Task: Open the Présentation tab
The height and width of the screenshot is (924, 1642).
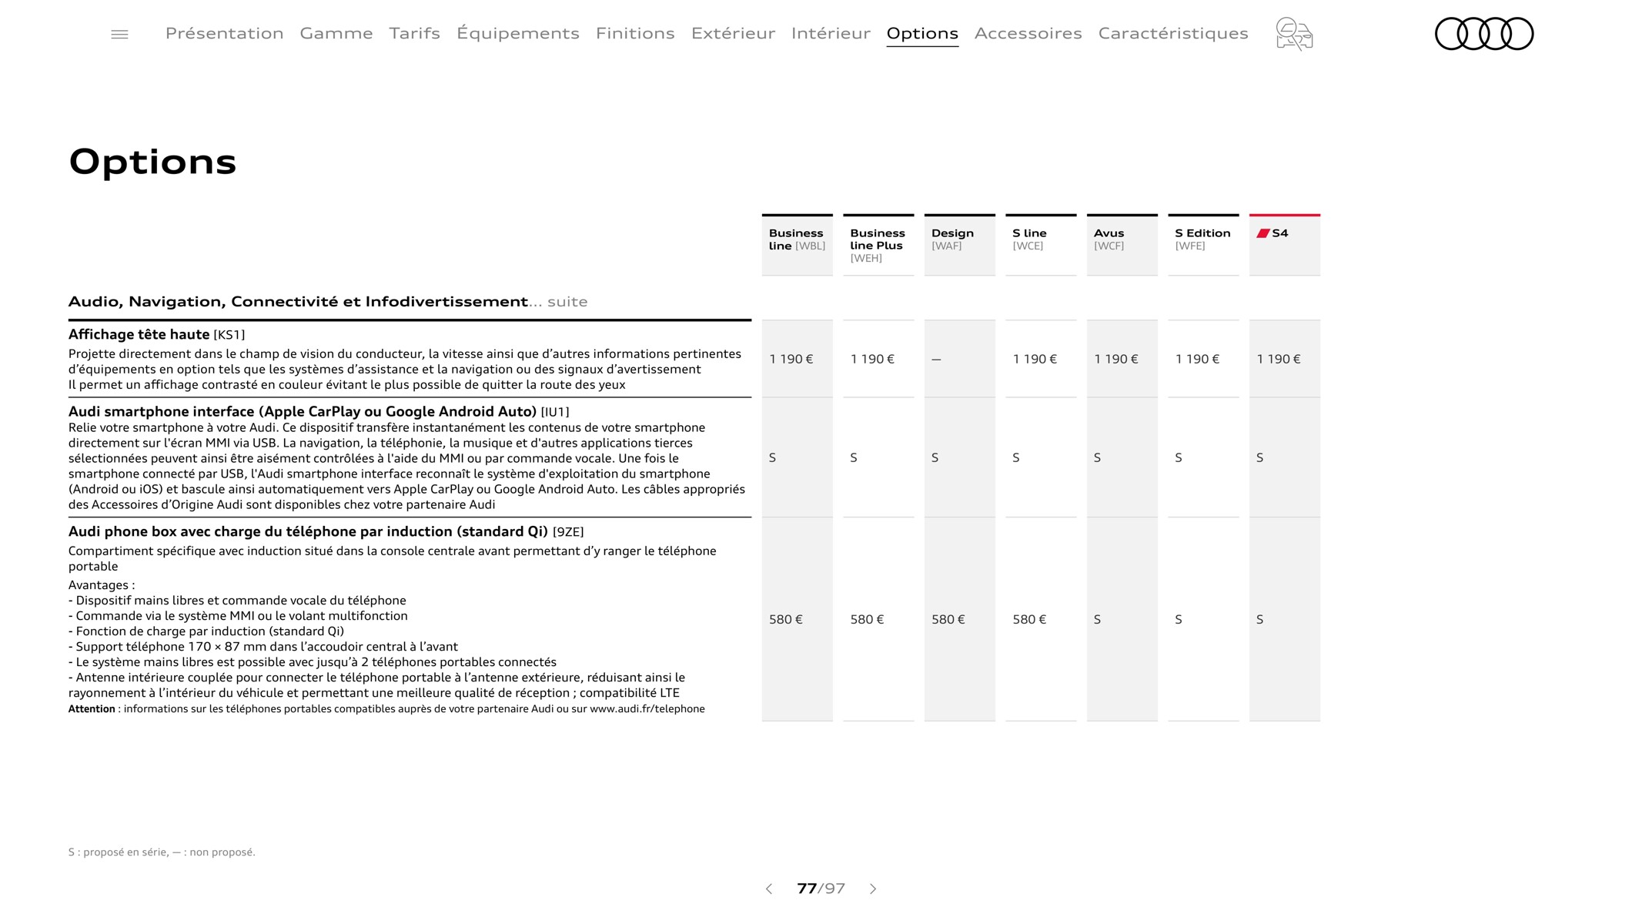Action: (x=224, y=33)
